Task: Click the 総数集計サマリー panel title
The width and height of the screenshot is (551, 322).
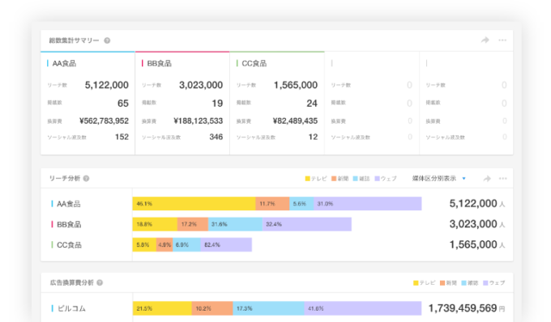Action: (x=75, y=40)
